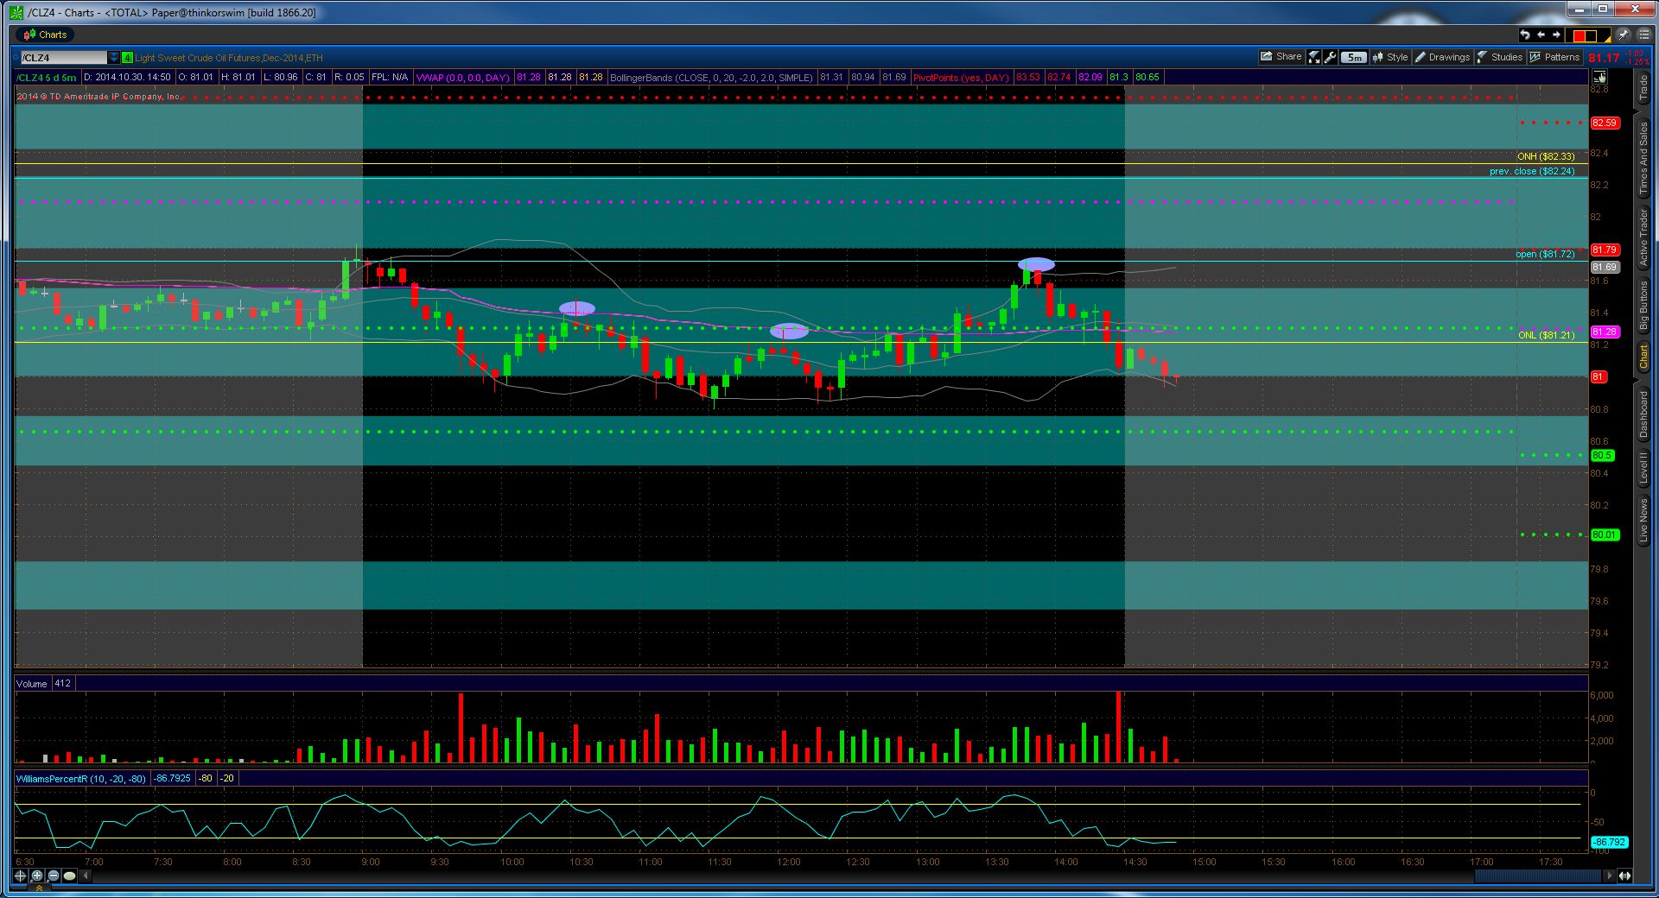
Task: Click the red 81.79 price bubble
Action: [1605, 250]
